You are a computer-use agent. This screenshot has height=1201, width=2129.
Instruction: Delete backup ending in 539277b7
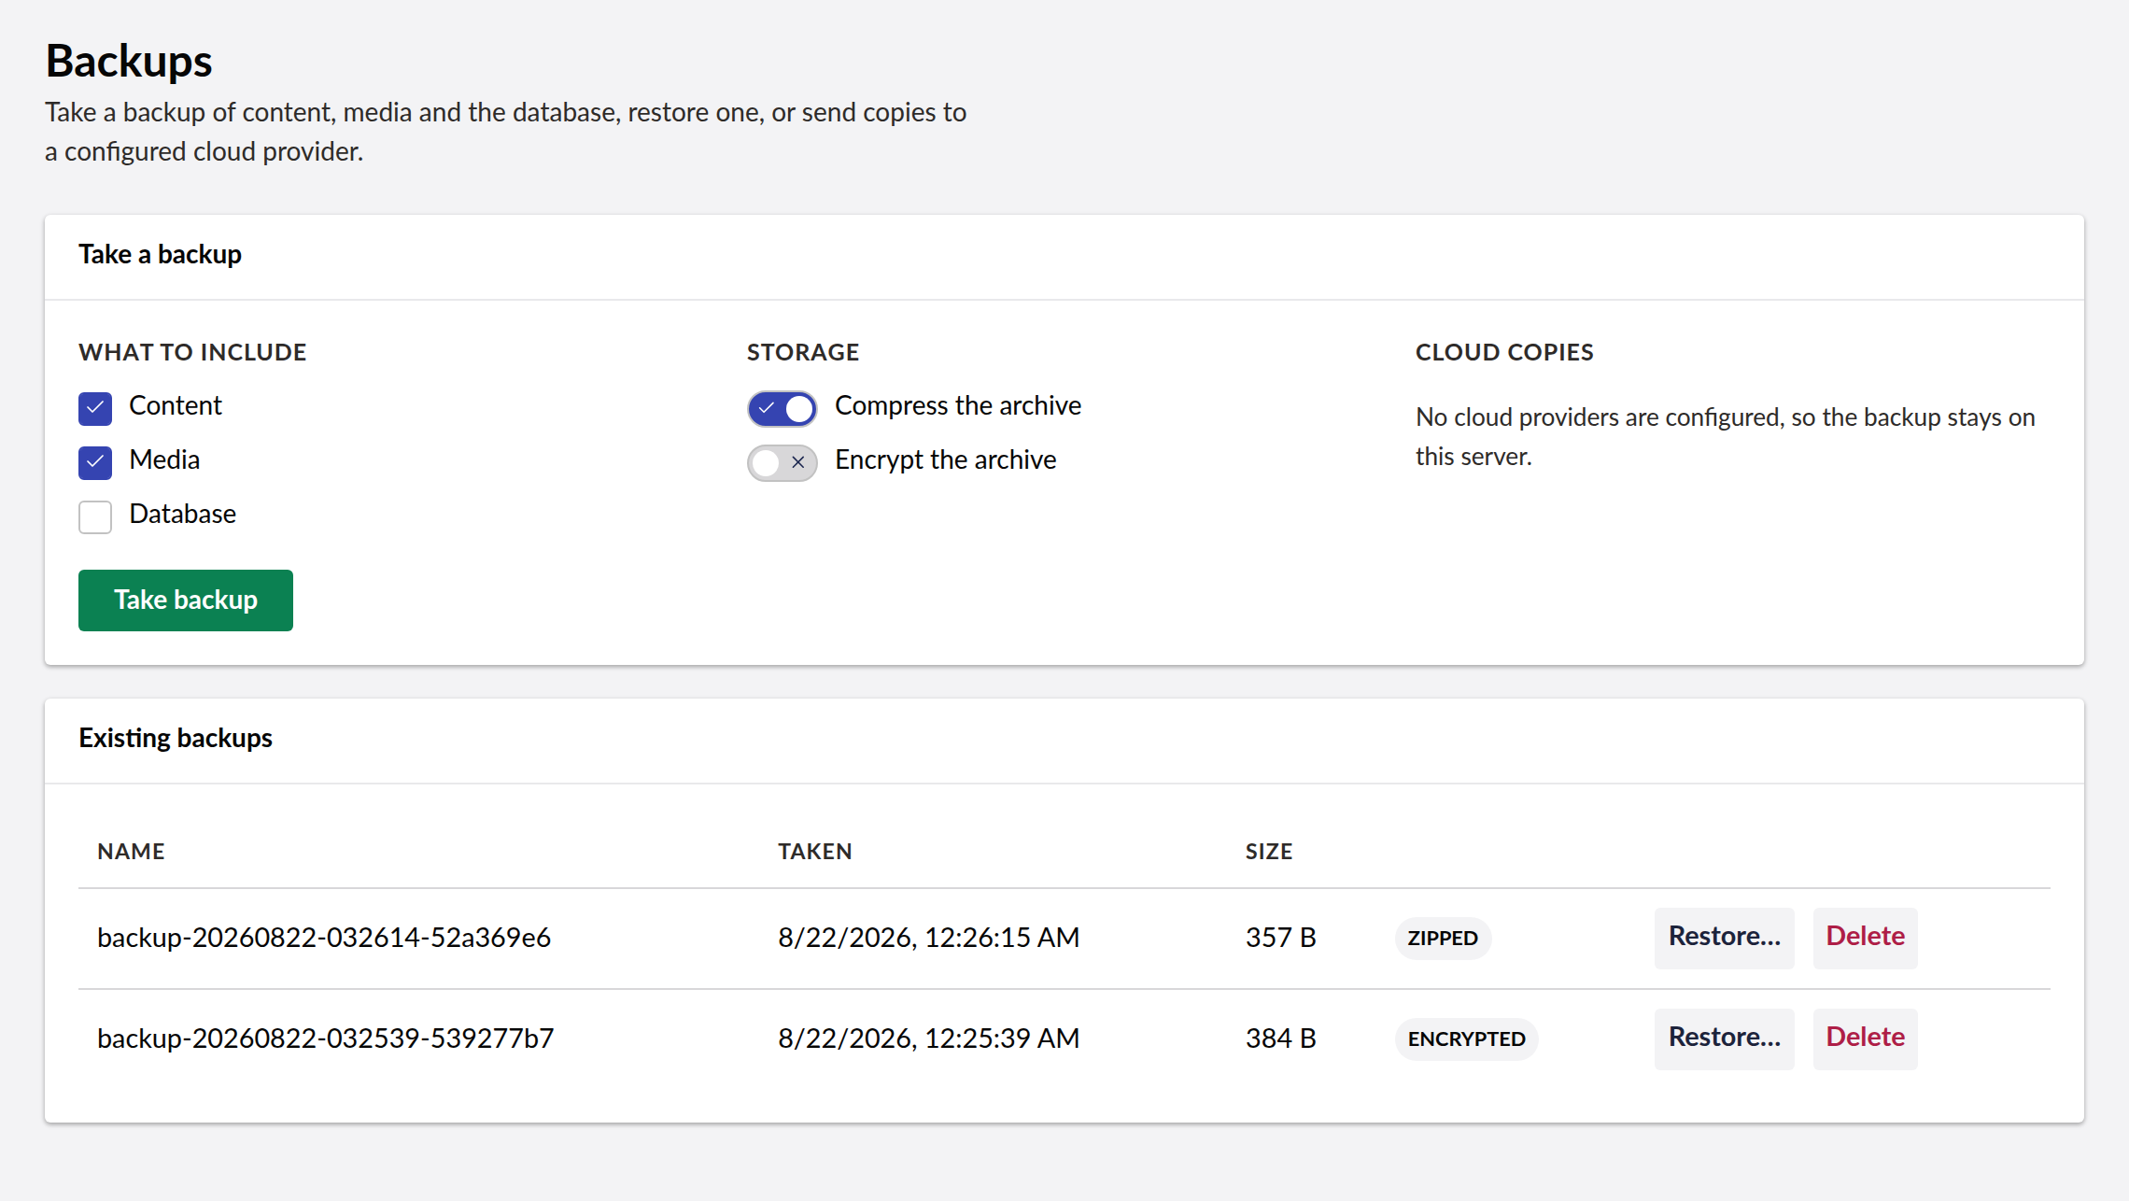click(x=1866, y=1039)
